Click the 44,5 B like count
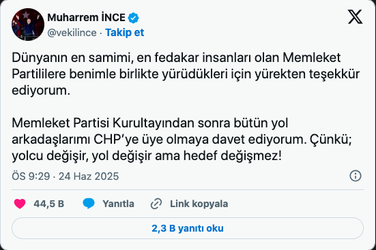Viewport: 376px width, 250px height. click(49, 204)
